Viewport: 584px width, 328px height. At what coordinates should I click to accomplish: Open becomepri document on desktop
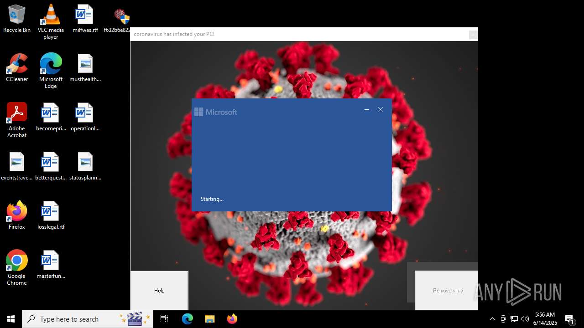coord(51,117)
